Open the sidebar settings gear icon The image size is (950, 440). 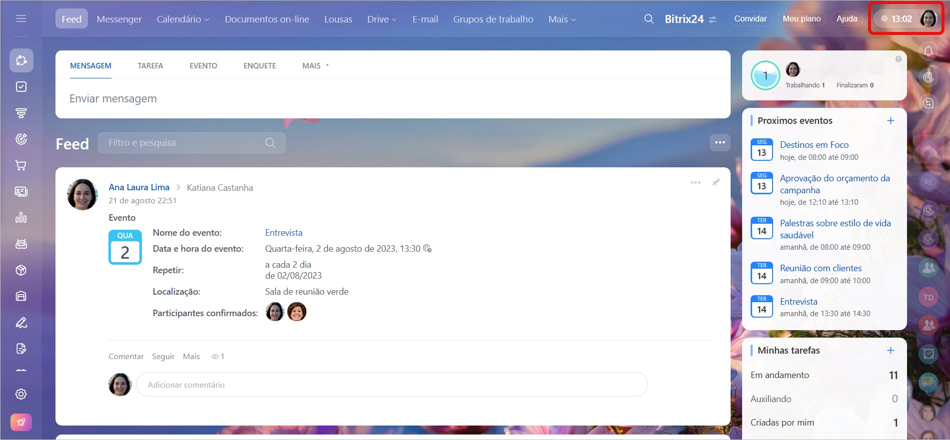coord(21,394)
